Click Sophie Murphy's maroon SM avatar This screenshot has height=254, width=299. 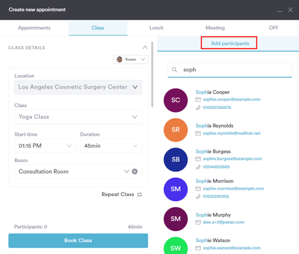176,219
